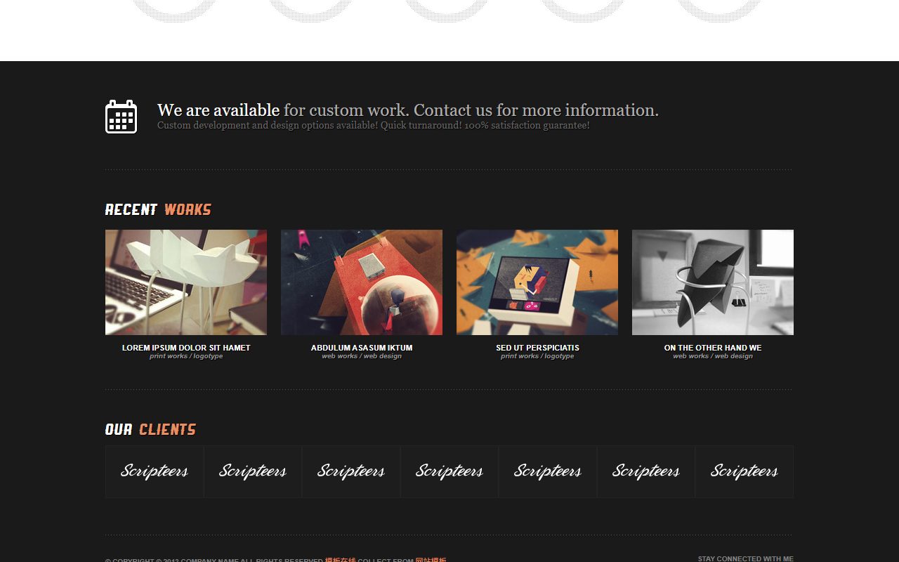The image size is (899, 562).
Task: View the orange retro computer thumbnail
Action: pos(537,282)
